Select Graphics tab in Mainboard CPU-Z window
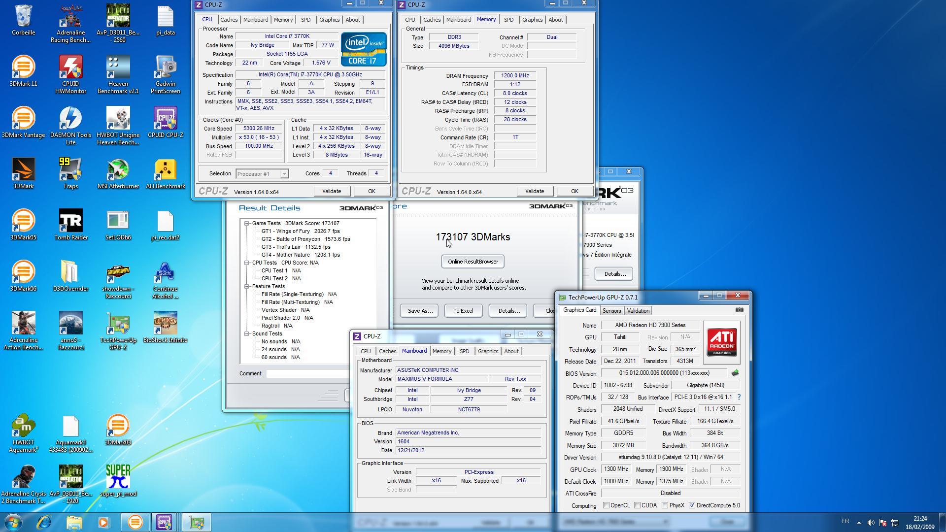 [x=488, y=351]
